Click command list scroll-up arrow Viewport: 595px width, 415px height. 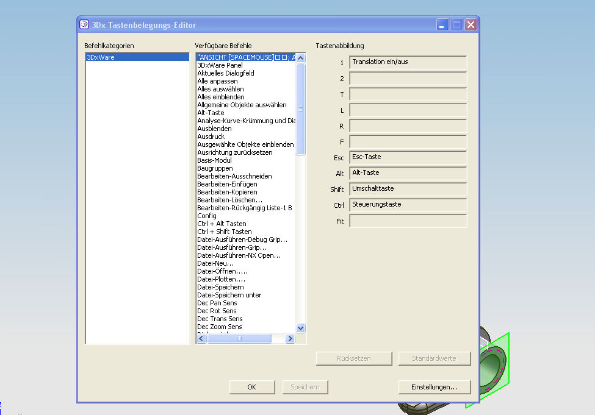[300, 58]
